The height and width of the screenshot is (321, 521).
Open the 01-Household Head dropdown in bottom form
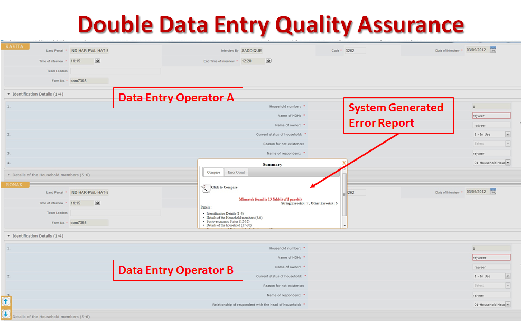[508, 305]
